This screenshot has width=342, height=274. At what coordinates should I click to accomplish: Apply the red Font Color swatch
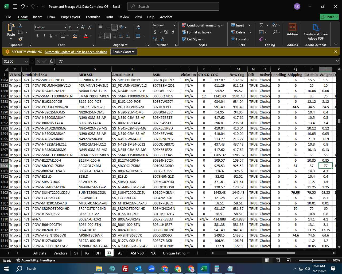click(x=86, y=36)
